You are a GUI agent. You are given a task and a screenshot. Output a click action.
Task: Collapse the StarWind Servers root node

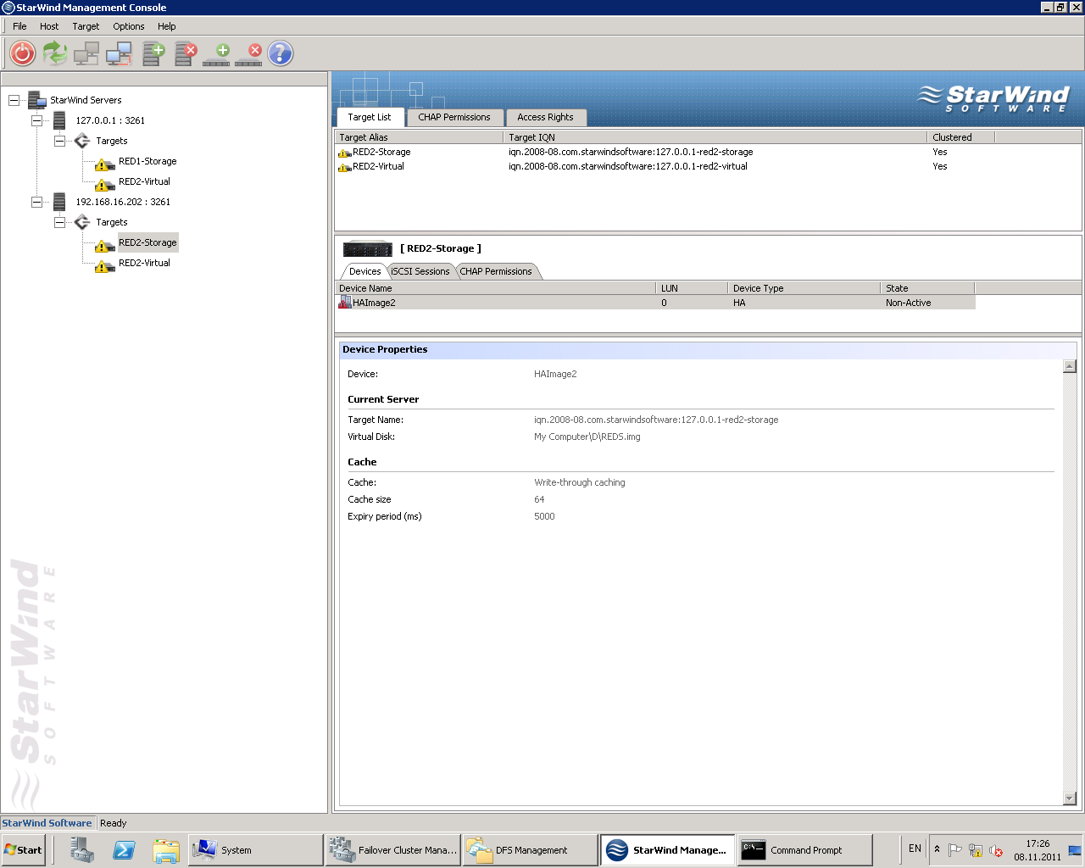pos(14,100)
